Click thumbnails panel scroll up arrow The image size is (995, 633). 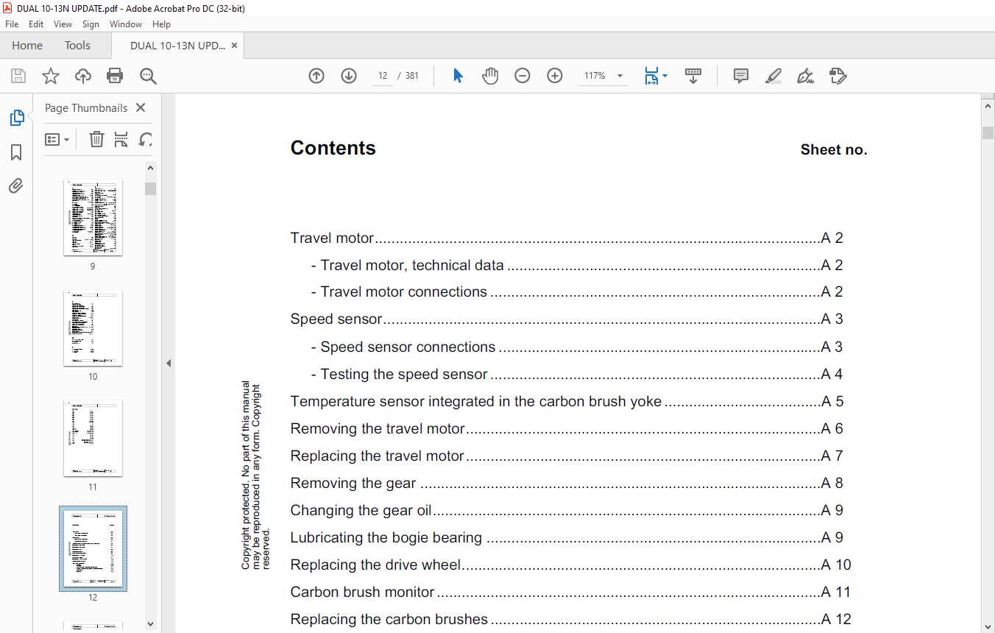(x=151, y=169)
